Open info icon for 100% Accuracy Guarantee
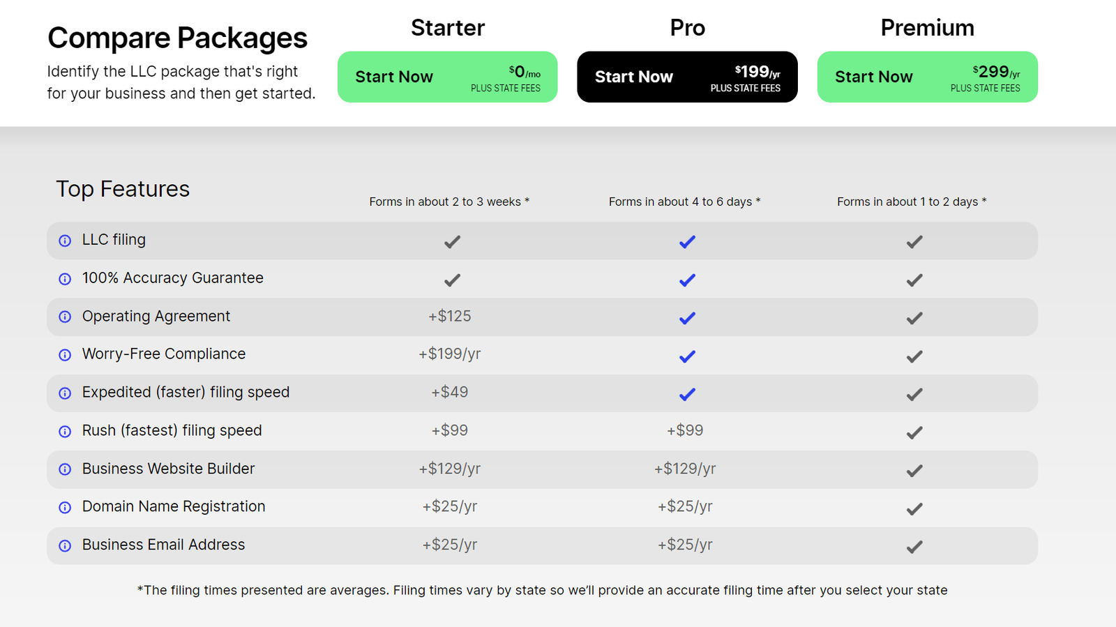The width and height of the screenshot is (1116, 627). [65, 279]
